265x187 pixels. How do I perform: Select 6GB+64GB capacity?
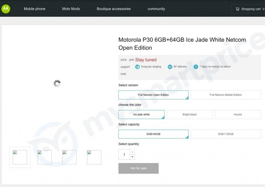pyautogui.click(x=153, y=134)
